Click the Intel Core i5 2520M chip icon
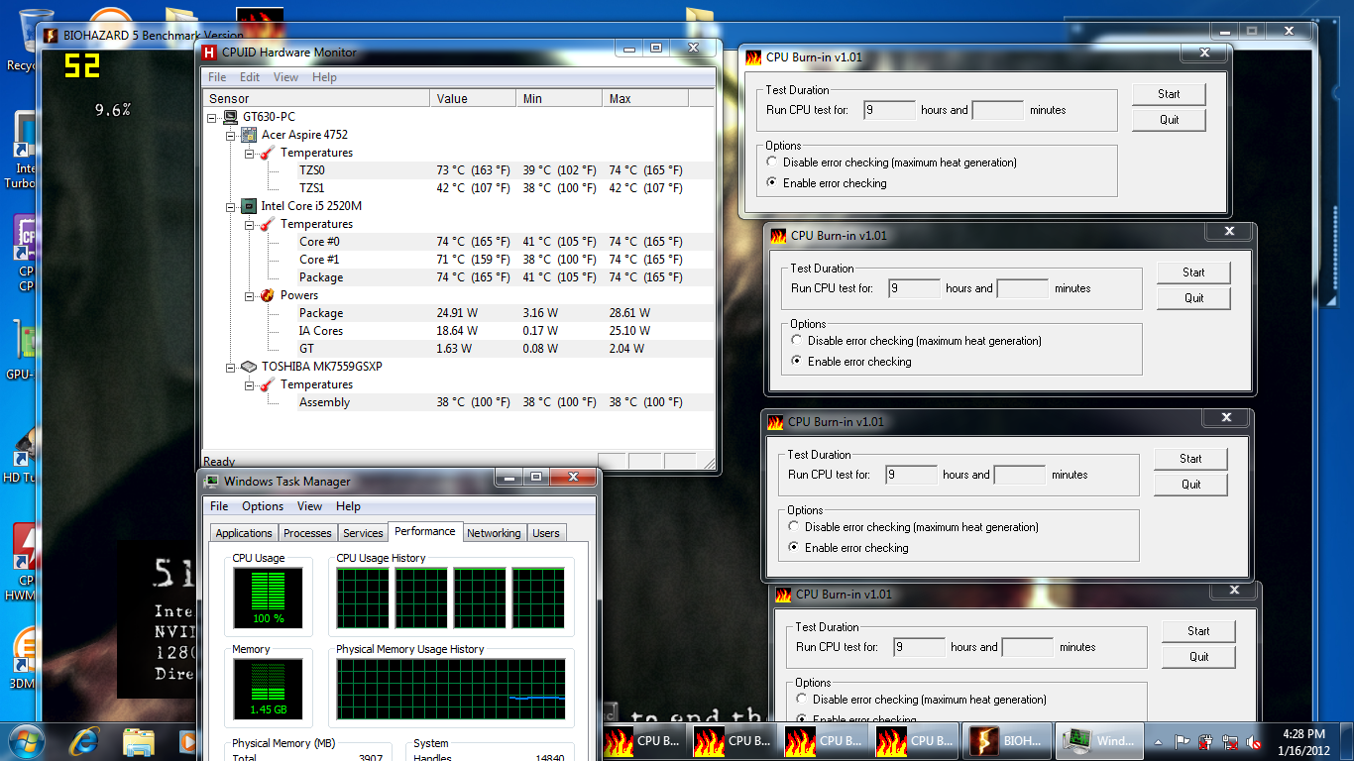Screen dimensions: 1354x761 tap(250, 206)
